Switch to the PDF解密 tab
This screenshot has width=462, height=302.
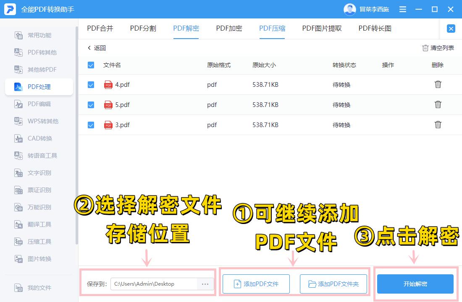186,28
